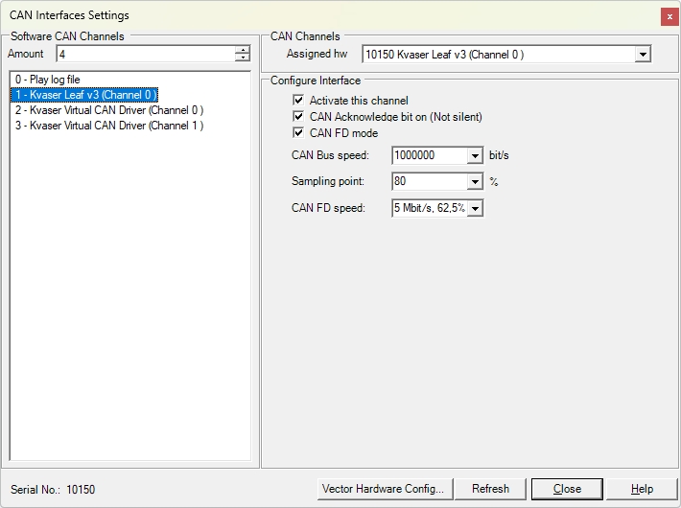The image size is (681, 508).
Task: Expand the Sampling point dropdown
Action: [475, 181]
